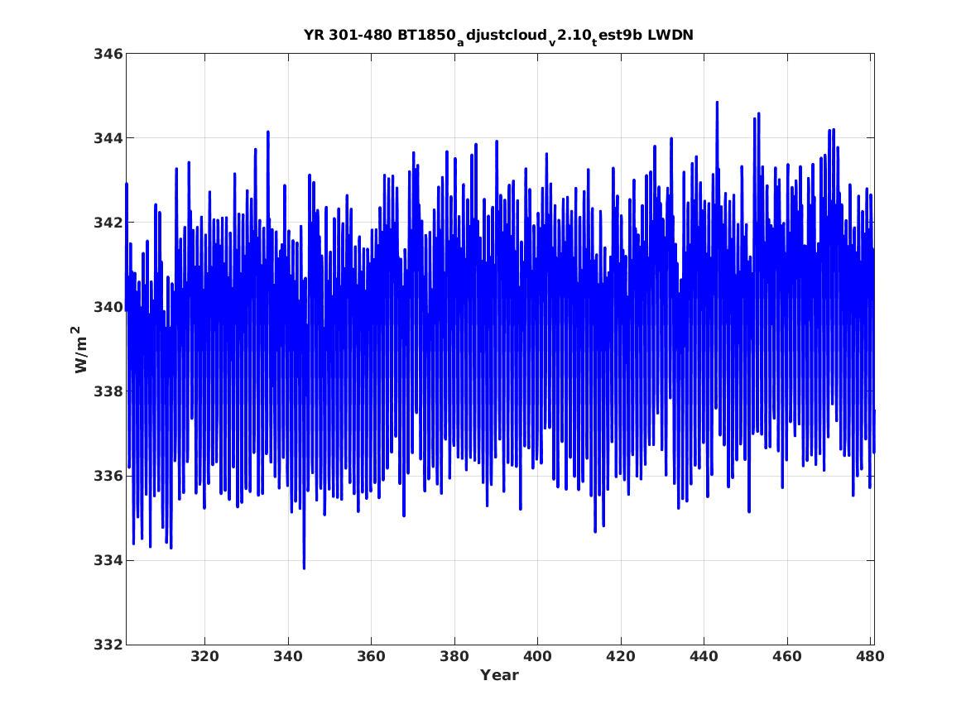Image resolution: width=966 pixels, height=724 pixels.
Task: Click the y-axis tick value 342
Action: 108,223
